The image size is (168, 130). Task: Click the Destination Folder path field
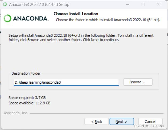(x=66, y=82)
